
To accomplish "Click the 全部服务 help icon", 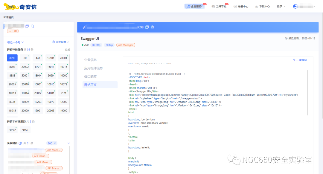I will (53, 42).
